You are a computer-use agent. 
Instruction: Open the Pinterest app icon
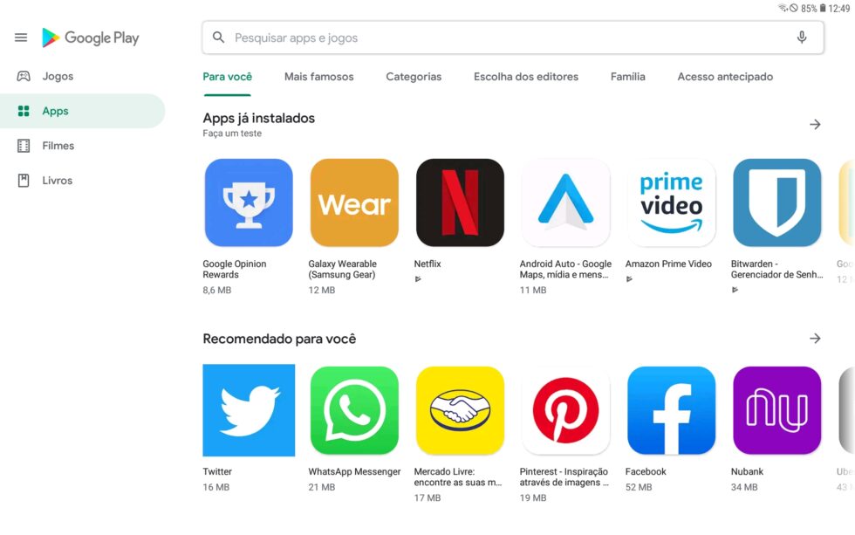click(x=565, y=410)
